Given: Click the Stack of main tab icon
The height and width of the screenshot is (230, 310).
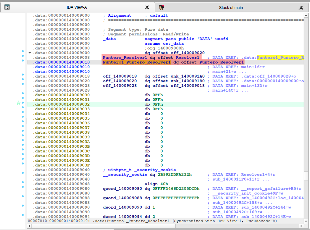Looking at the screenshot, I should (x=161, y=7).
